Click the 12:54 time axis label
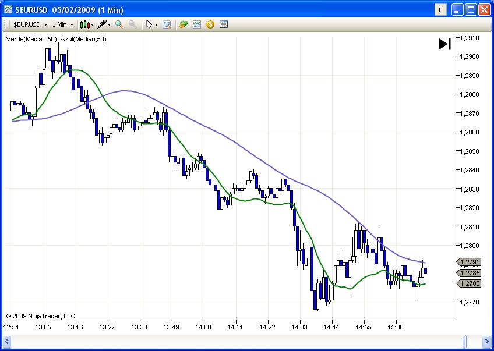 11,327
